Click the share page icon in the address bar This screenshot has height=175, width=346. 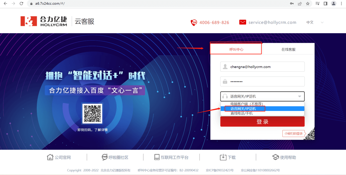click(x=300, y=4)
